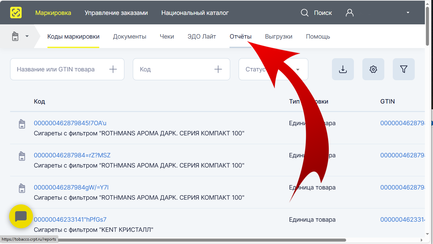Open GTIN link in row 00000046287984gW/=Y7l
This screenshot has height=244, width=433.
pos(402,187)
